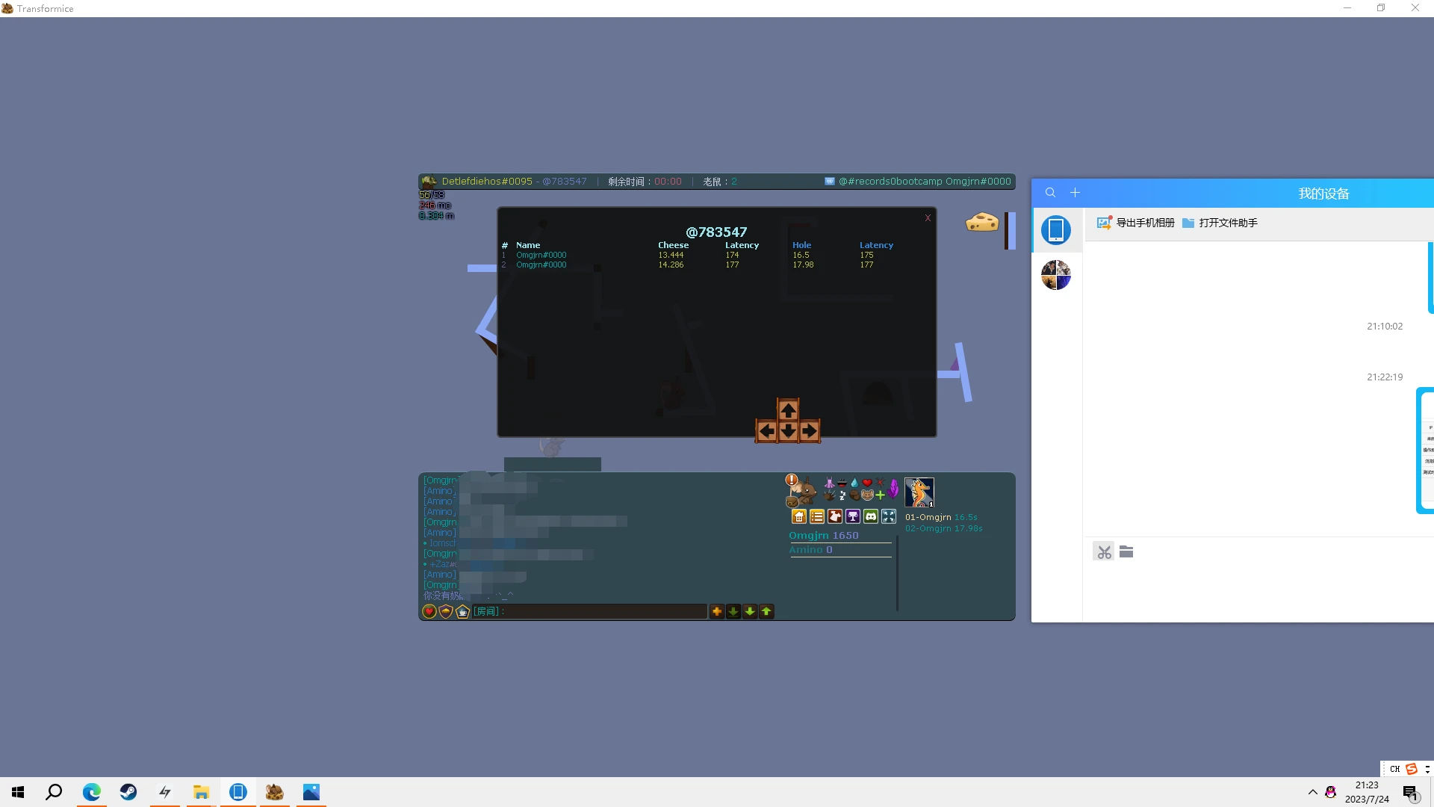
Task: Click the mouse with alert badge icon
Action: (801, 490)
